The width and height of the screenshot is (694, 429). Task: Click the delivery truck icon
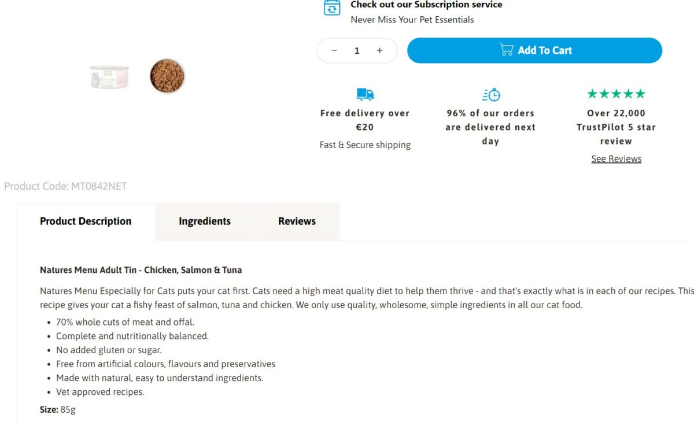click(x=365, y=94)
